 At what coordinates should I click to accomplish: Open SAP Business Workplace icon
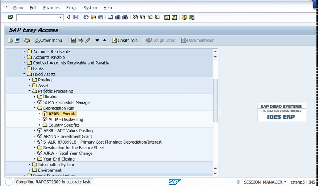point(27,40)
